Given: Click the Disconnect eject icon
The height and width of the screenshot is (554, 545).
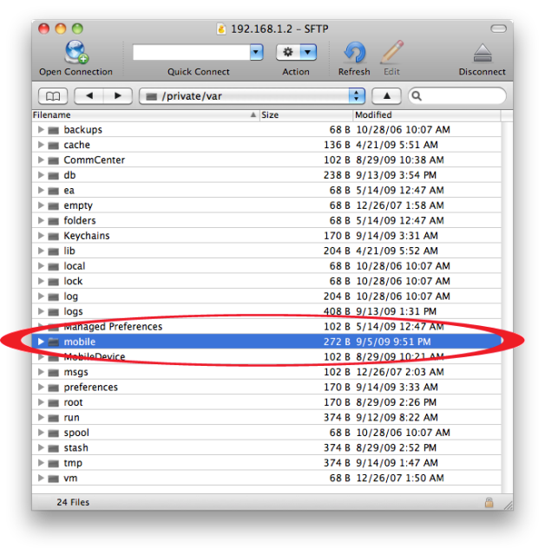Looking at the screenshot, I should [x=483, y=54].
